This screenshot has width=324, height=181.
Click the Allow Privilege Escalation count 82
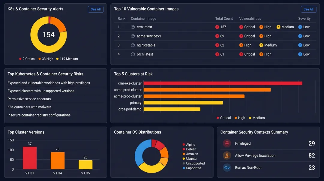(x=312, y=155)
